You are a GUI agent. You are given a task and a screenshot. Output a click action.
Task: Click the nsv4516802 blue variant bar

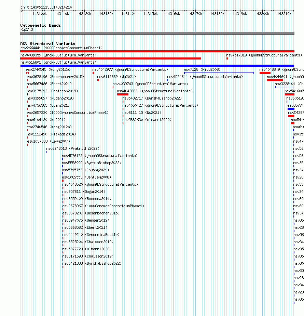pyautogui.click(x=157, y=66)
